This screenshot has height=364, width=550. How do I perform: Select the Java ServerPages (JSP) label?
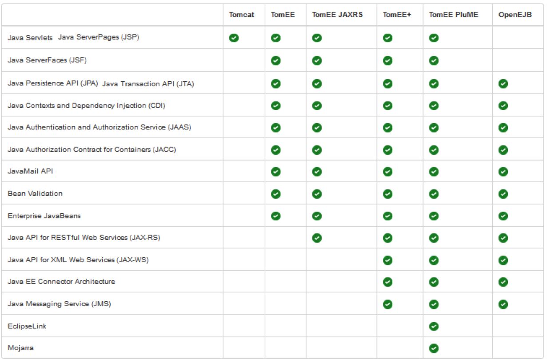click(x=99, y=37)
